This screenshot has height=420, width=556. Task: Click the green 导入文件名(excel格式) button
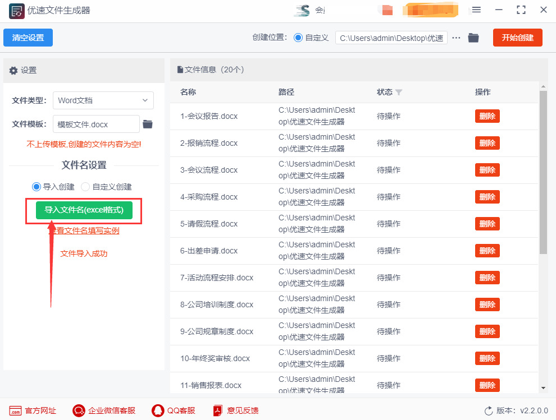[84, 210]
